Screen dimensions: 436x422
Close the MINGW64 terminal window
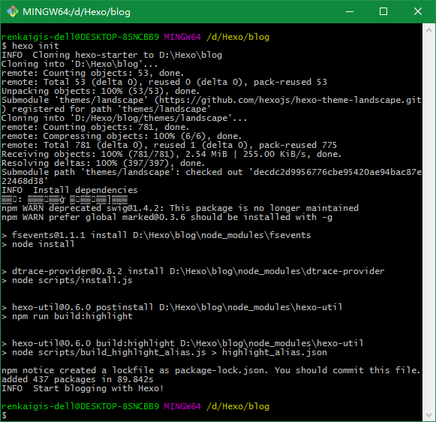tap(418, 12)
